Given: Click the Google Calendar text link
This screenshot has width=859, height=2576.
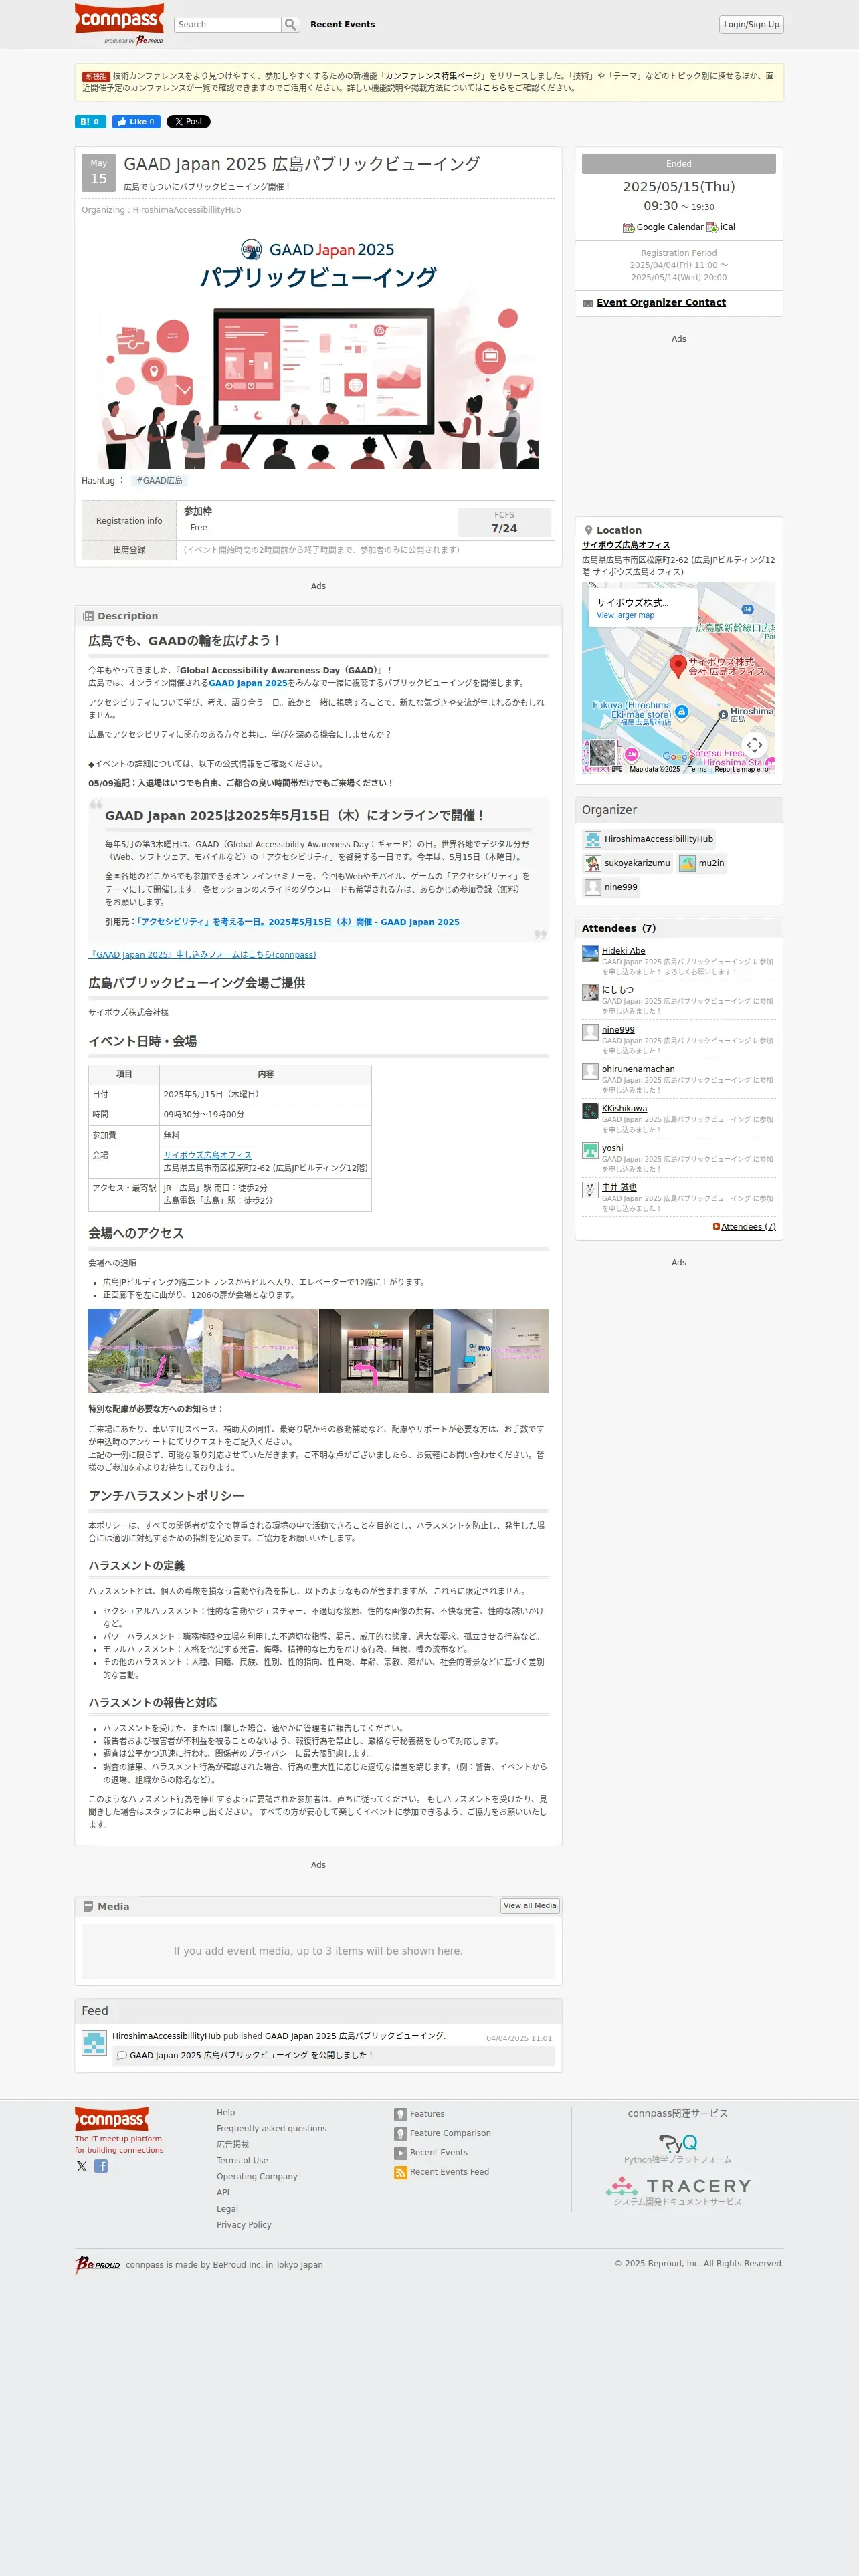Looking at the screenshot, I should tap(670, 228).
